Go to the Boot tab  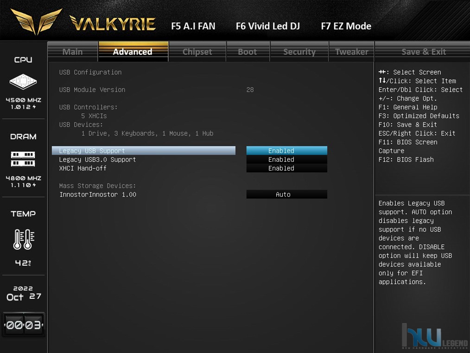pyautogui.click(x=248, y=51)
